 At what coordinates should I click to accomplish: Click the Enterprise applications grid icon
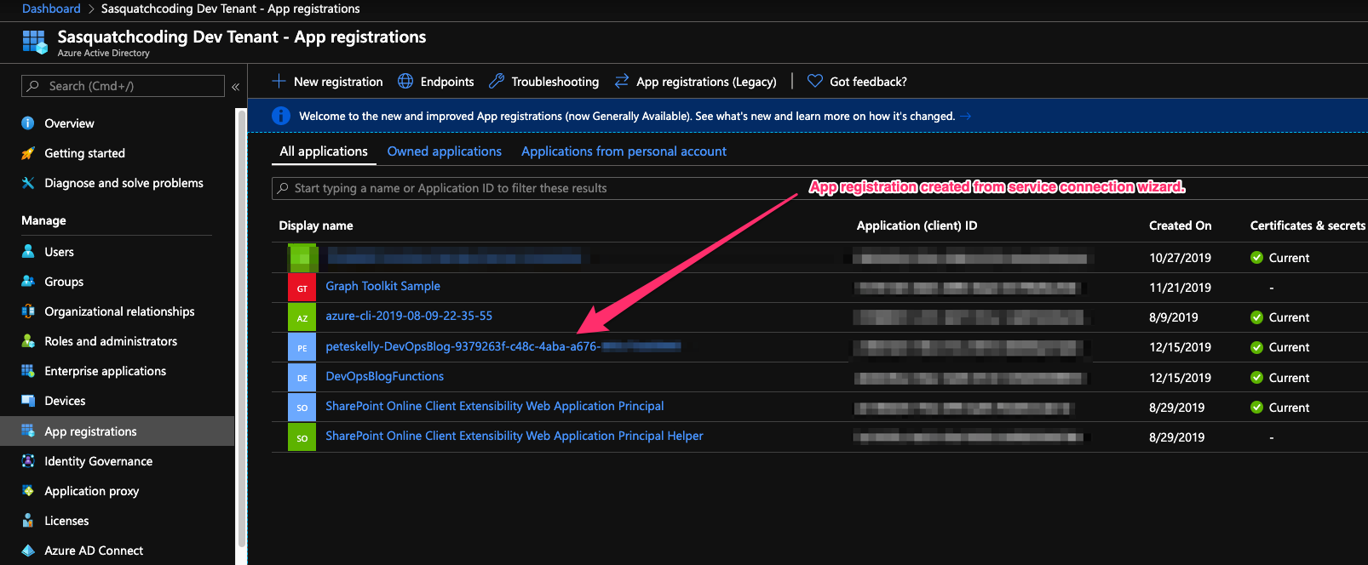tap(28, 371)
